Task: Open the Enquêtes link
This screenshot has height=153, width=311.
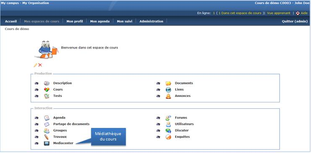Action: [182, 137]
